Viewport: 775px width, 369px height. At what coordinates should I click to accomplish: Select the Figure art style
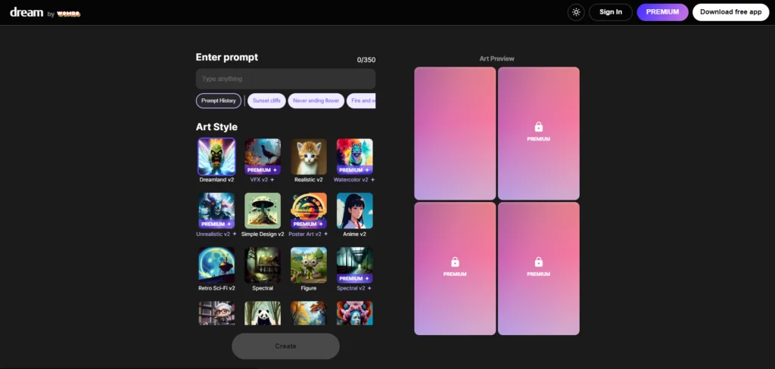point(309,265)
